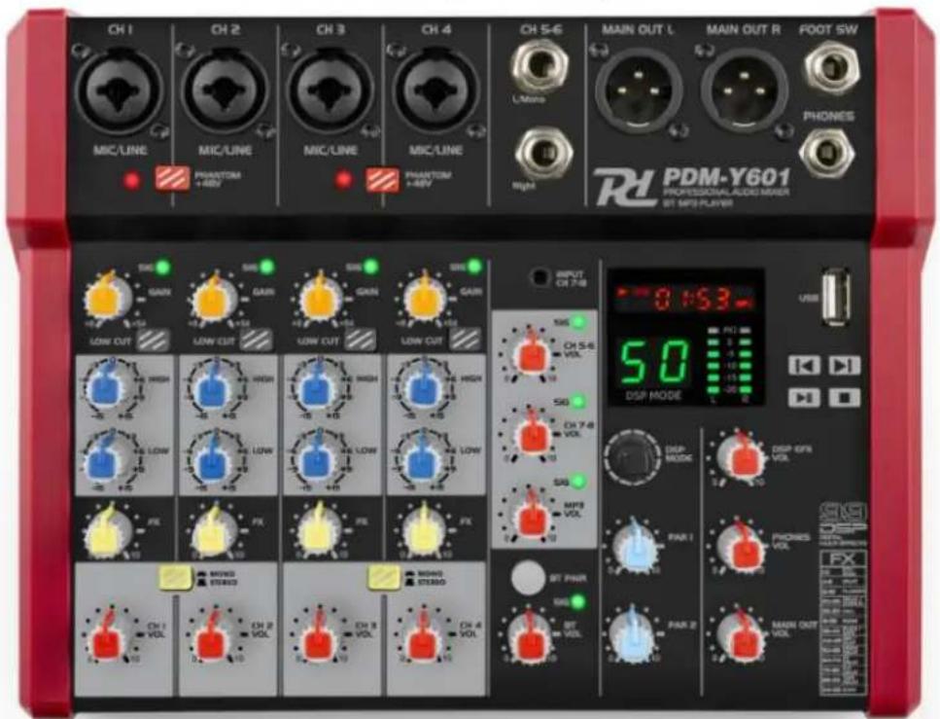Toggle the channel 4 LOW CUT switch
940x719 pixels.
(x=466, y=340)
